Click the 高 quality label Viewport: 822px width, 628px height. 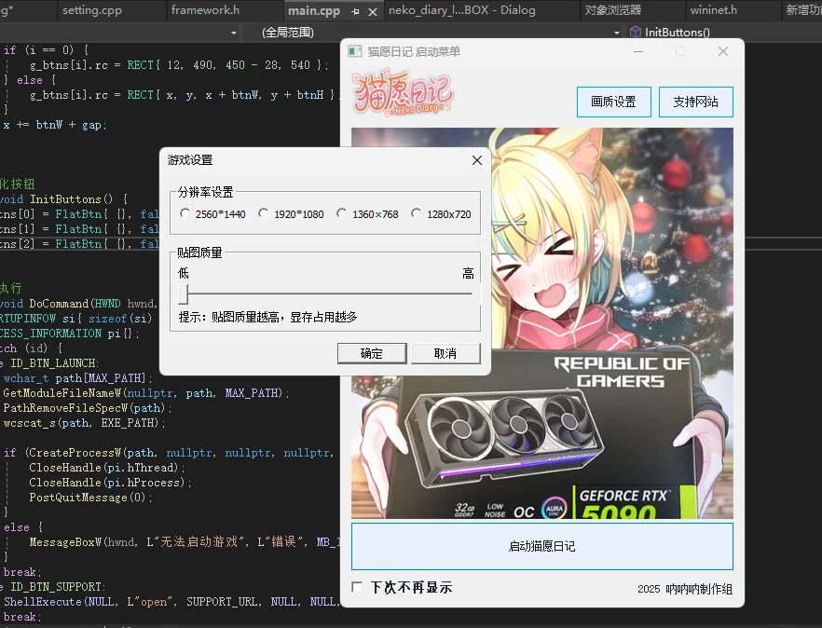coord(468,273)
